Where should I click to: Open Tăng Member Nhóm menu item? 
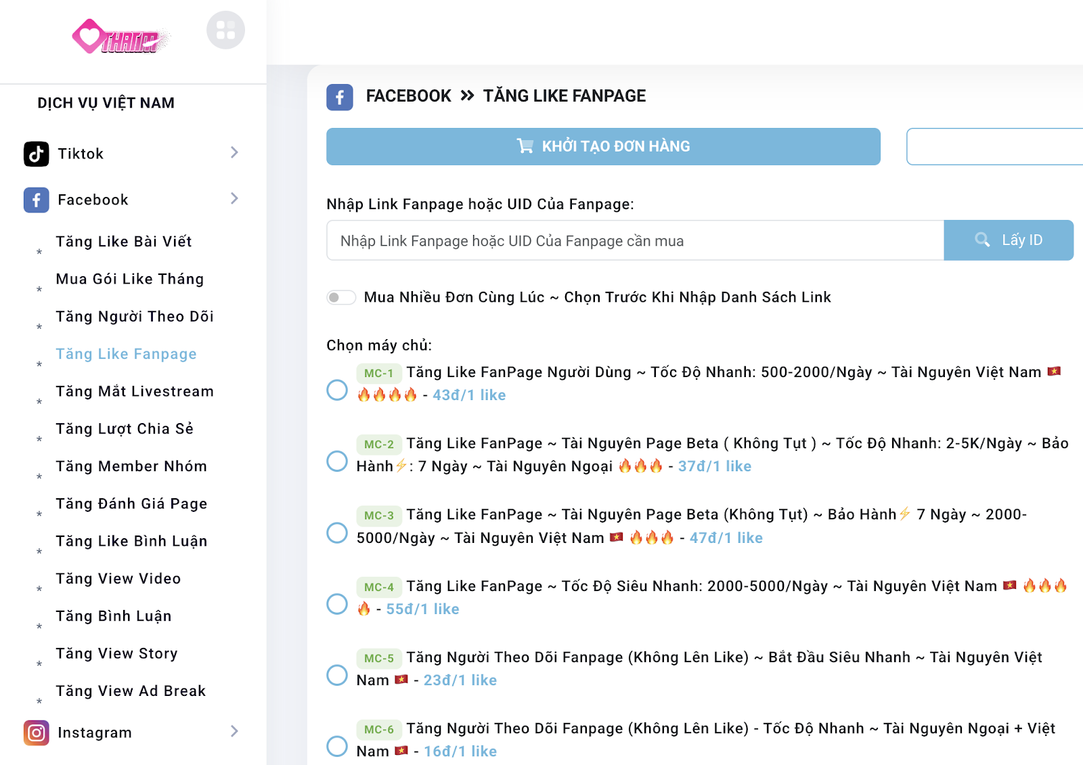coord(131,466)
